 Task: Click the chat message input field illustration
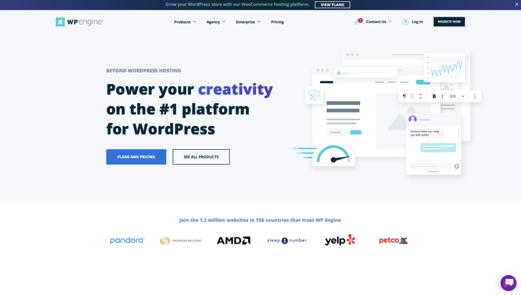[x=430, y=167]
